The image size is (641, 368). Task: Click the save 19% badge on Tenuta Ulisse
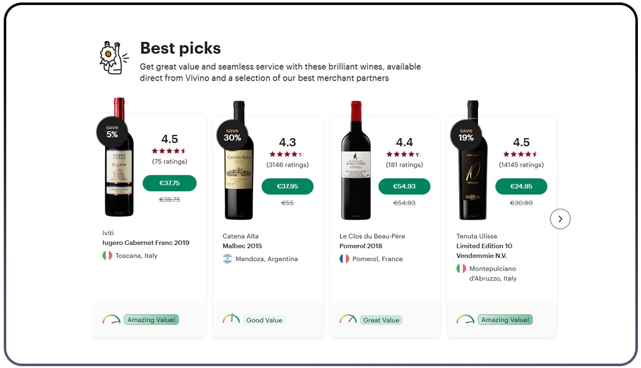466,134
